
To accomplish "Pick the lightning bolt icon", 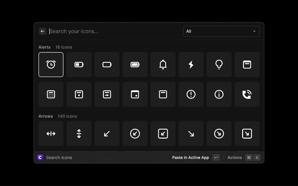I will [190, 65].
